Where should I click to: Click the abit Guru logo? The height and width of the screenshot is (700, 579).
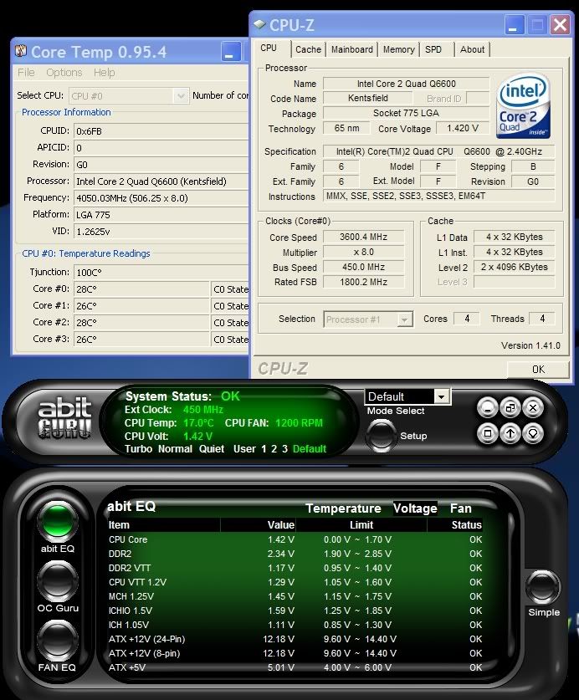click(65, 418)
